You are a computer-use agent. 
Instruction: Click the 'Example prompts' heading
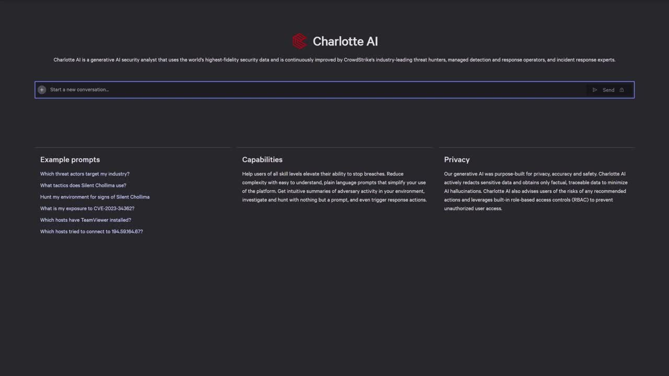coord(70,160)
